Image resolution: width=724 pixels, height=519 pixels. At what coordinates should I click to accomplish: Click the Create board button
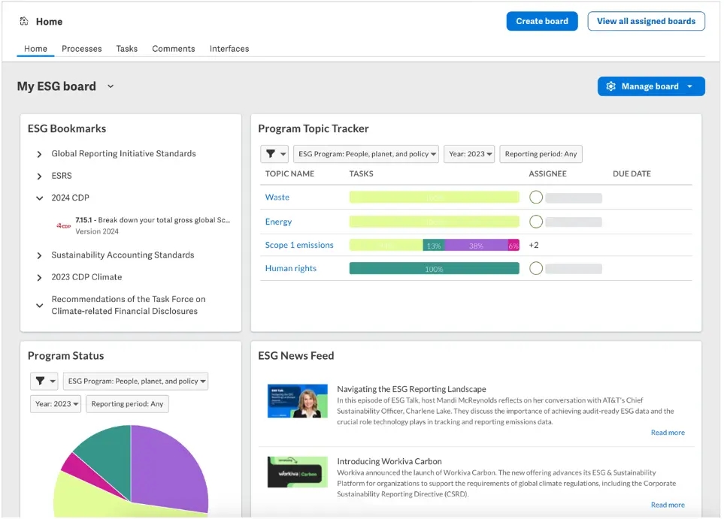pyautogui.click(x=541, y=21)
